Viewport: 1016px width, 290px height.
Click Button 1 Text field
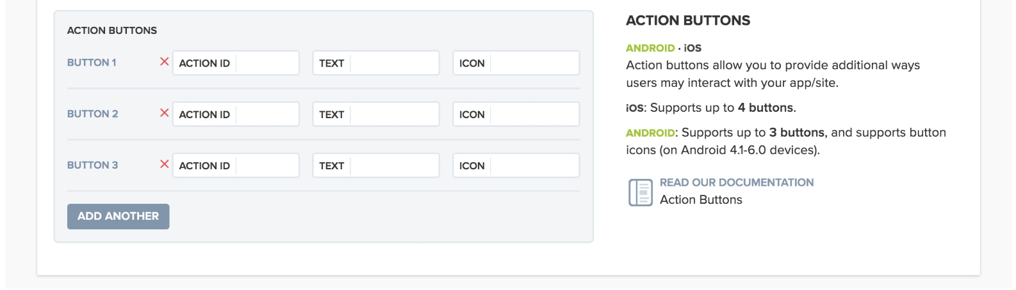click(376, 63)
